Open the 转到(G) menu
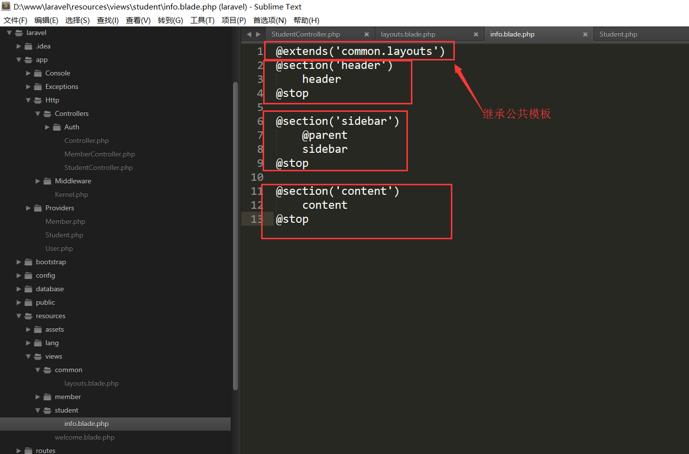 pos(170,20)
